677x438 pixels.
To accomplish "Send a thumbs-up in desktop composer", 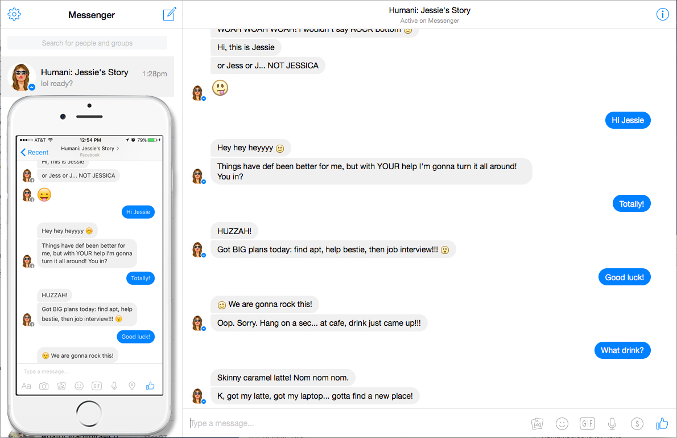I will point(662,423).
